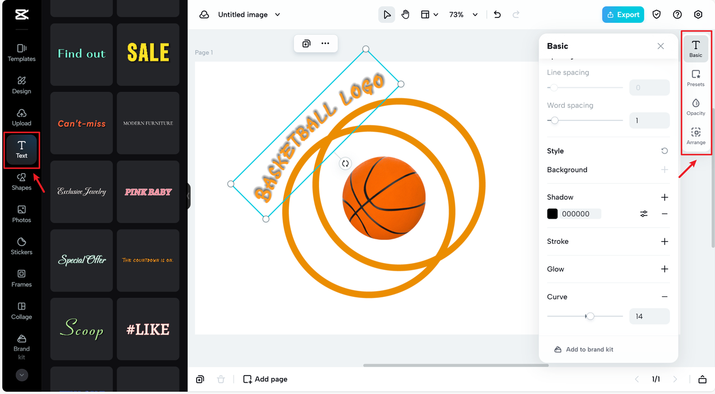Screen dimensions: 715x394
Task: Open the Design sidebar panel
Action: [x=22, y=85]
